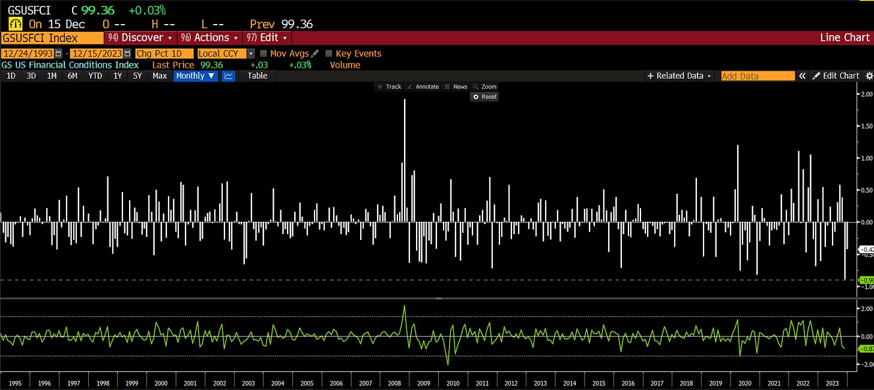The image size is (874, 390).
Task: Select the Max range tab
Action: coord(160,76)
